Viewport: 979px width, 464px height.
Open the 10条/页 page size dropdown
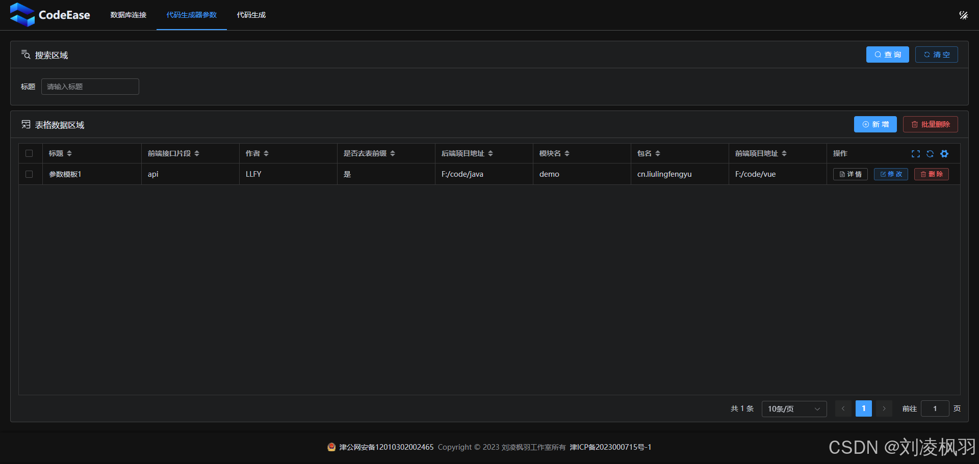pyautogui.click(x=794, y=408)
